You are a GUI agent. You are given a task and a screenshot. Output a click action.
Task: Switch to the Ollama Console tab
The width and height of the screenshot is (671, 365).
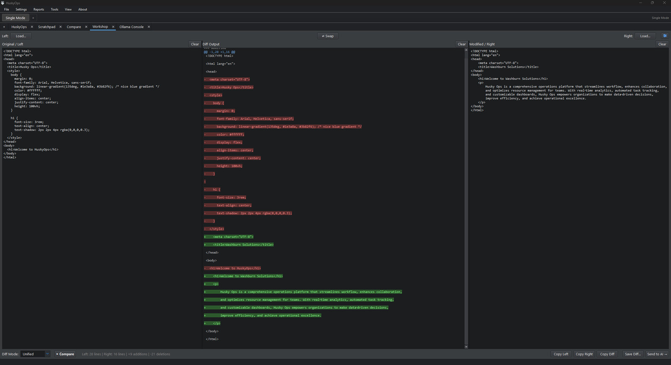pyautogui.click(x=132, y=27)
